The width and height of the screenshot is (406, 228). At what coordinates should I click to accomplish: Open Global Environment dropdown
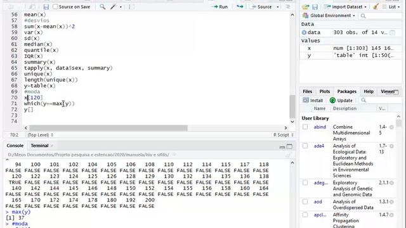[x=329, y=15]
